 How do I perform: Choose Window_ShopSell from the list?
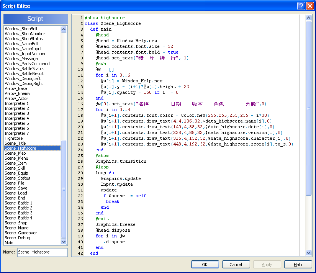21,29
